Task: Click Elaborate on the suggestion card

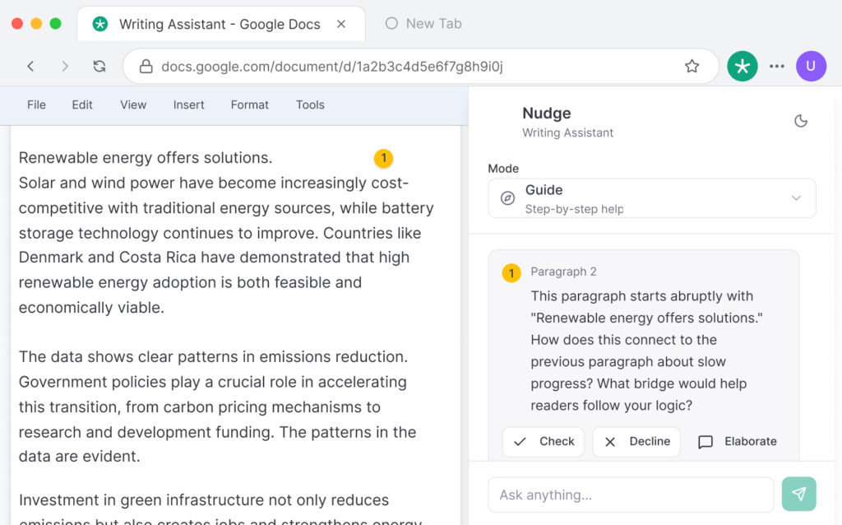Action: click(x=737, y=442)
